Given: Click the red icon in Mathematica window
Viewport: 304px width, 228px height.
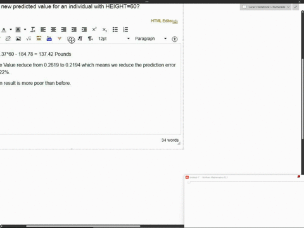Looking at the screenshot, I should [x=299, y=177].
